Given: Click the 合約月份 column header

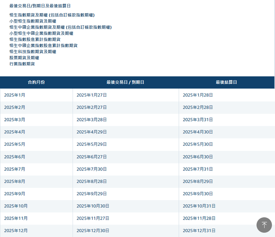Looking at the screenshot, I should click(x=36, y=82).
